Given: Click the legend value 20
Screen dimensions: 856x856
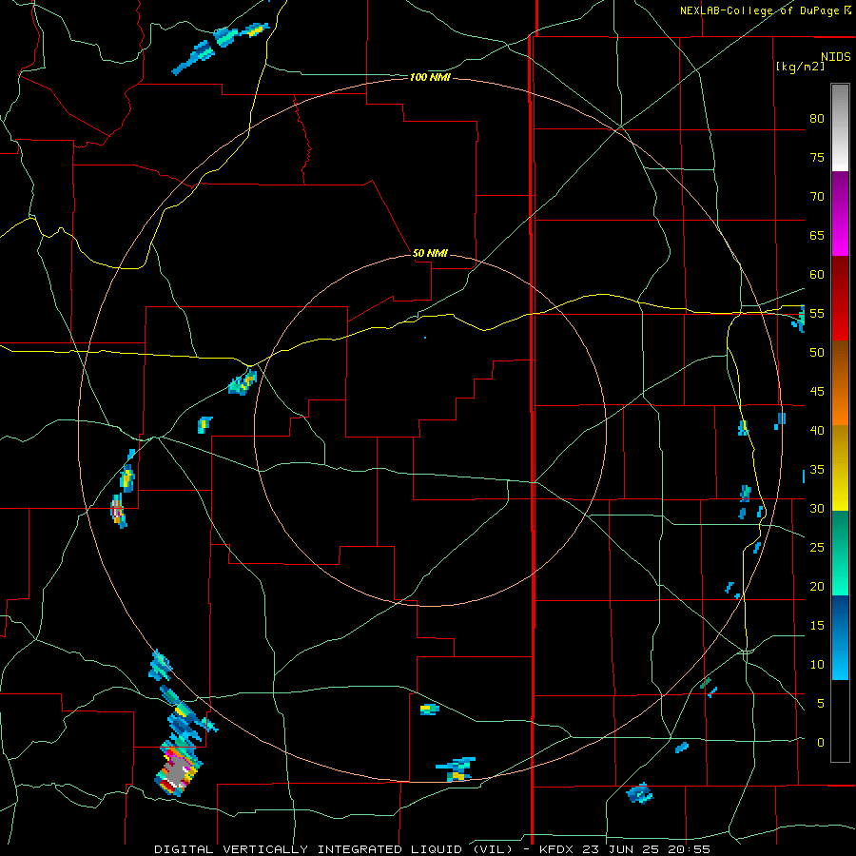Looking at the screenshot, I should point(817,586).
